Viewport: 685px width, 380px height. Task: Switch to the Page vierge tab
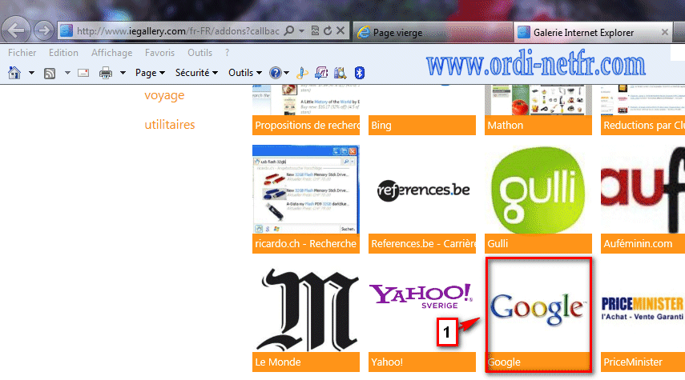[433, 32]
